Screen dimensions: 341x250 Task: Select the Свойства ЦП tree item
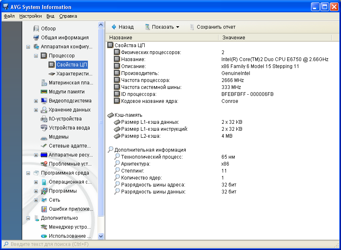click(x=72, y=65)
